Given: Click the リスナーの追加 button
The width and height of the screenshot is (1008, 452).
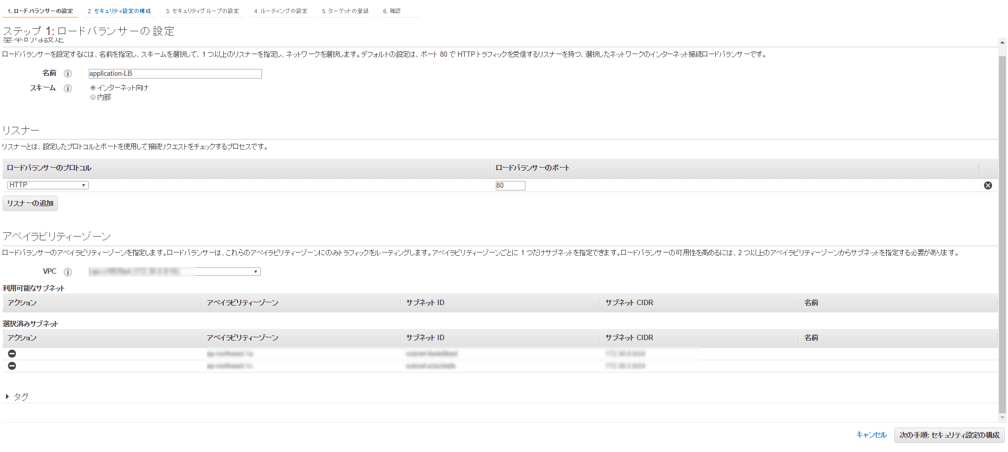Looking at the screenshot, I should [30, 203].
